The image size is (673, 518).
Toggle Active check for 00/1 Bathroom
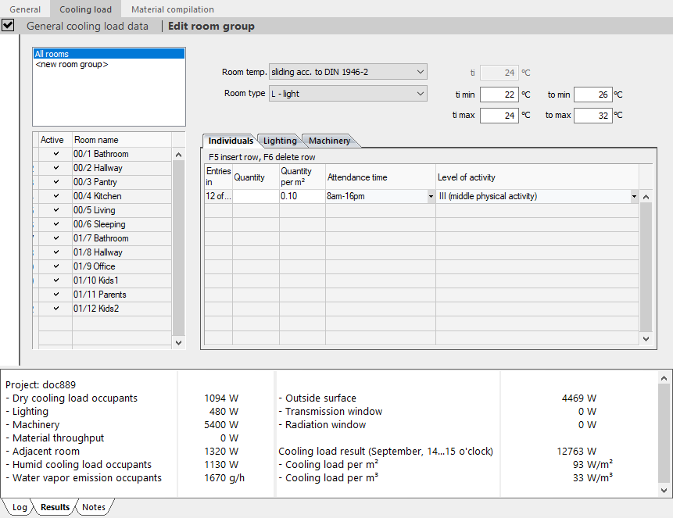click(55, 154)
